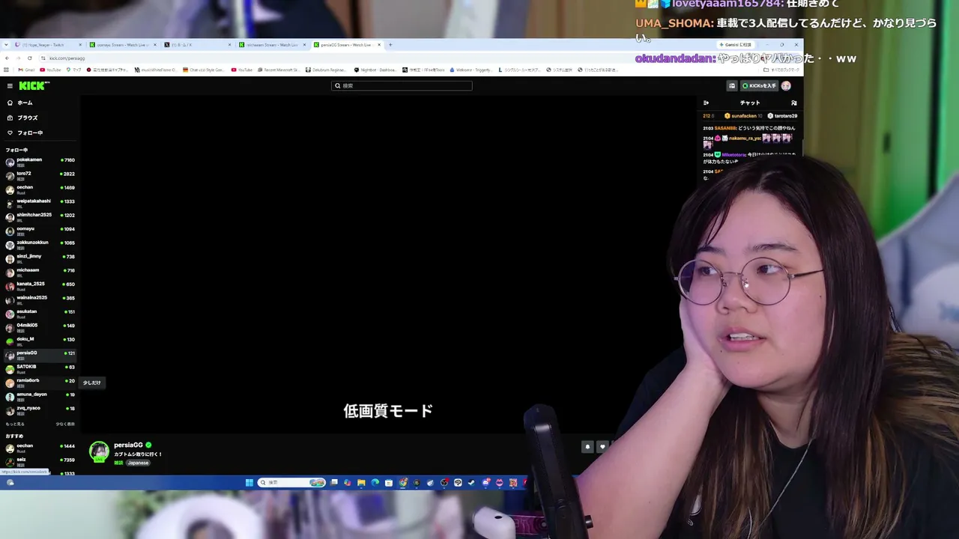Open site info icon beside the URL
The width and height of the screenshot is (959, 539).
43,58
